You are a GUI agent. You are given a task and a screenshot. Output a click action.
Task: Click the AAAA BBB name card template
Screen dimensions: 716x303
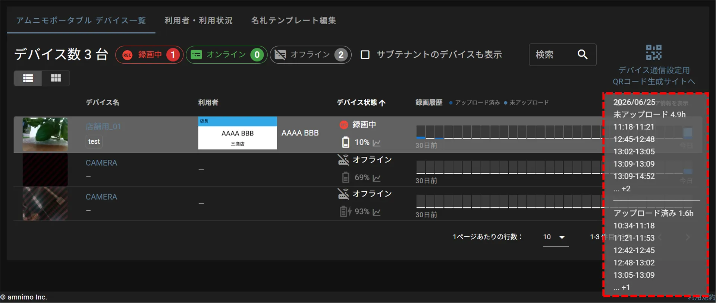click(238, 133)
